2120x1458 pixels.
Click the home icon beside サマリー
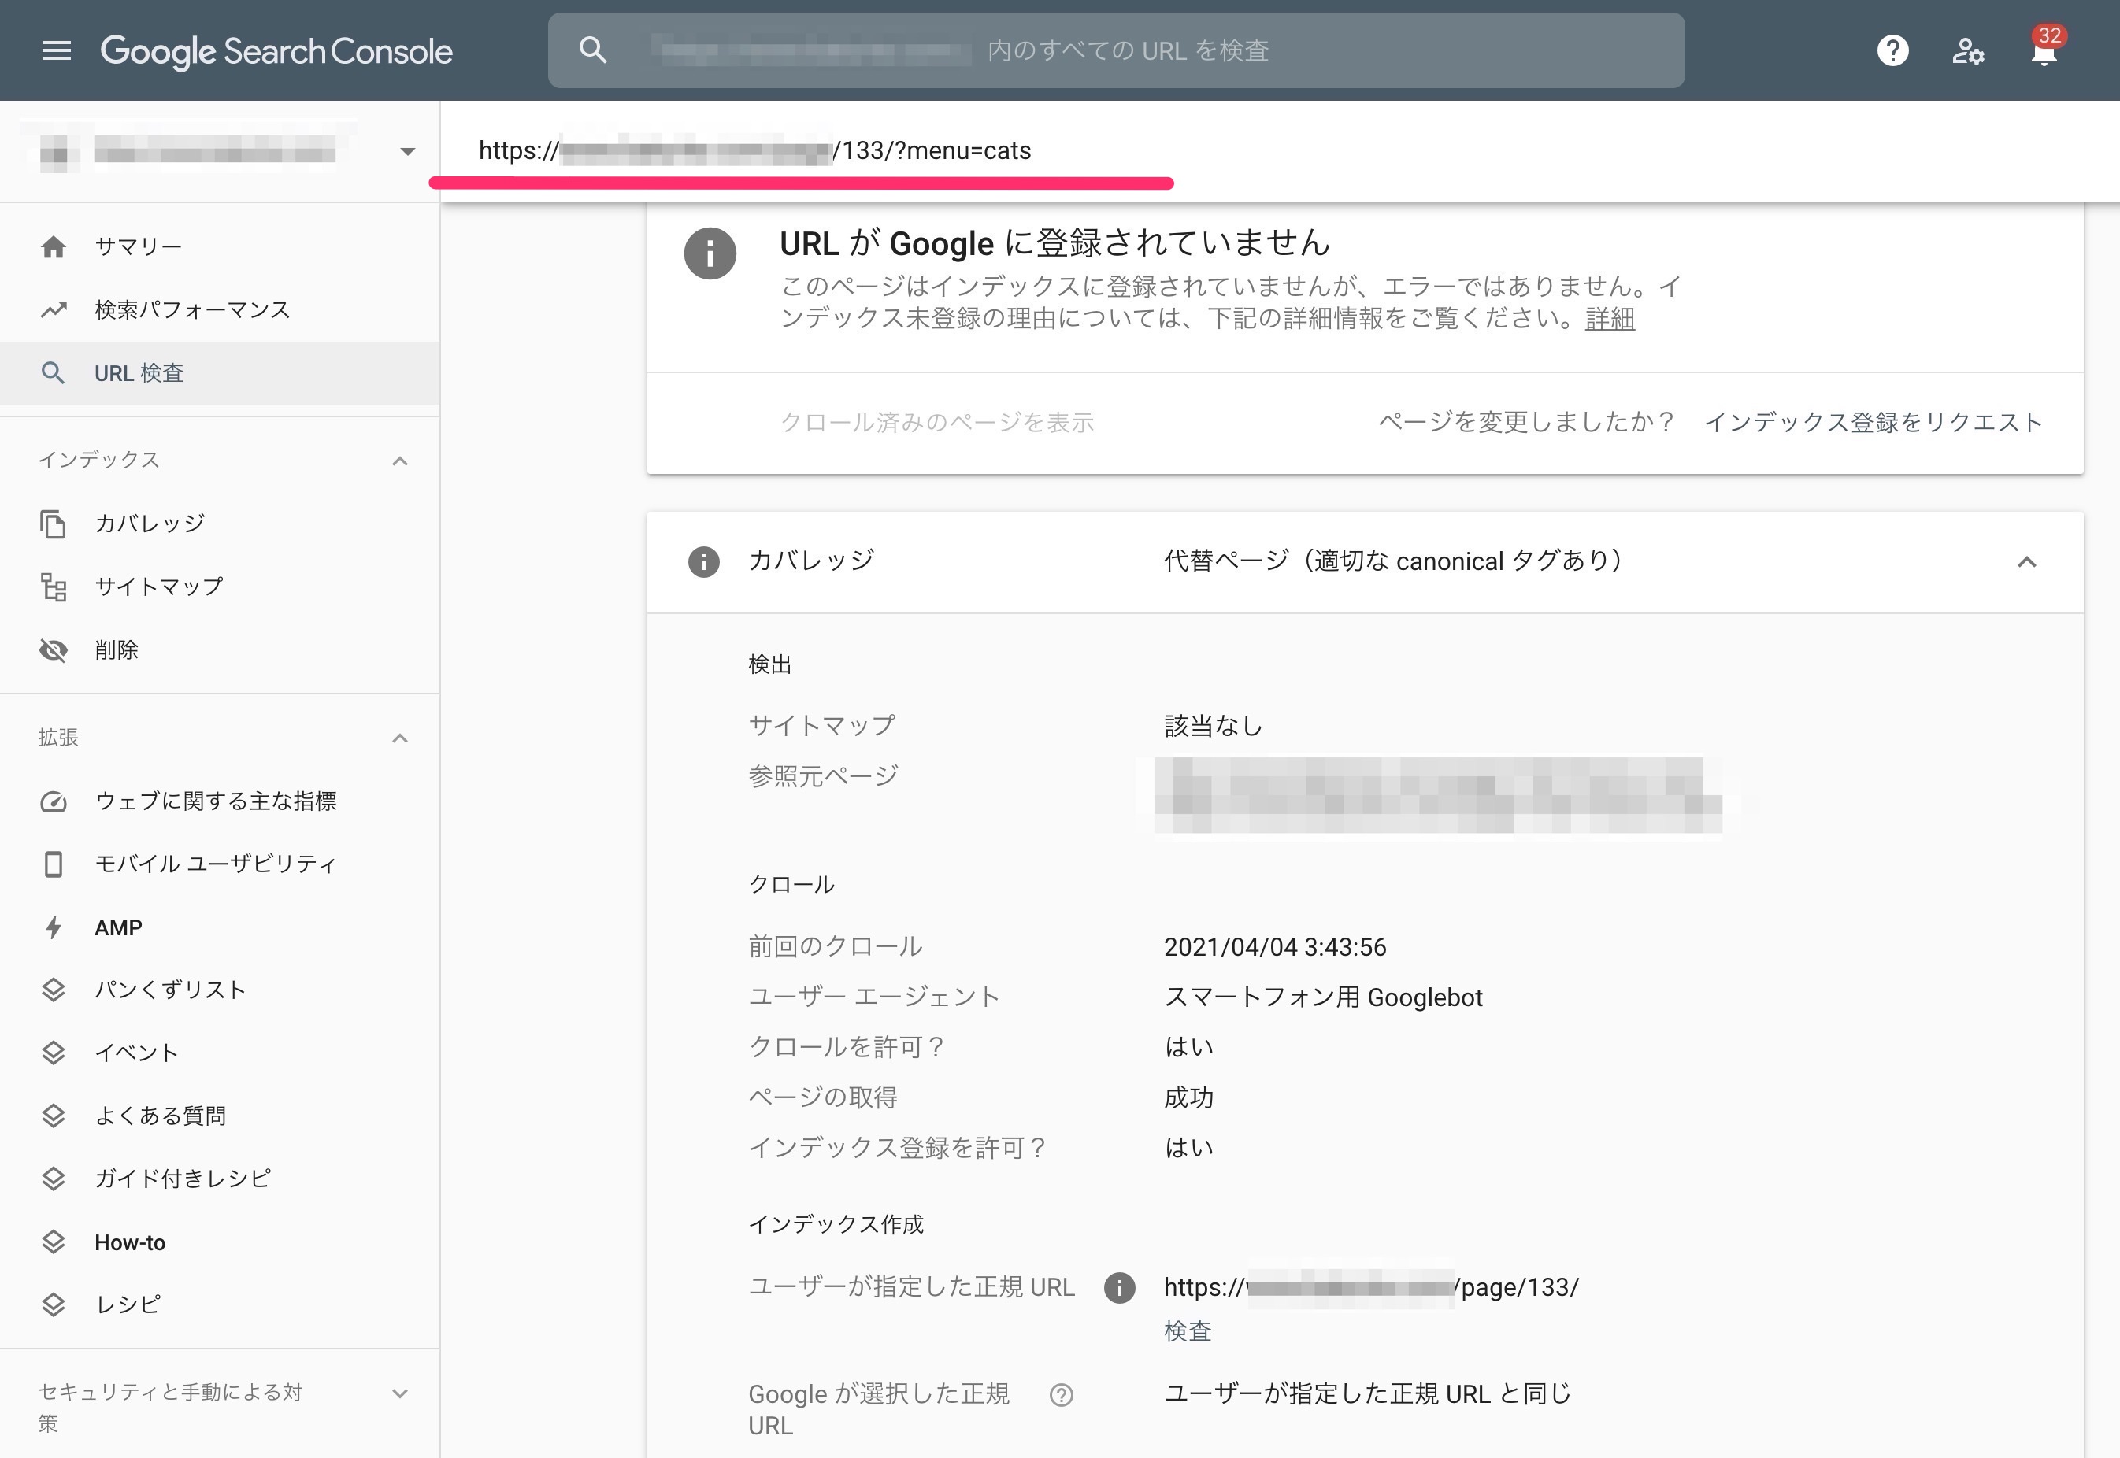tap(53, 246)
